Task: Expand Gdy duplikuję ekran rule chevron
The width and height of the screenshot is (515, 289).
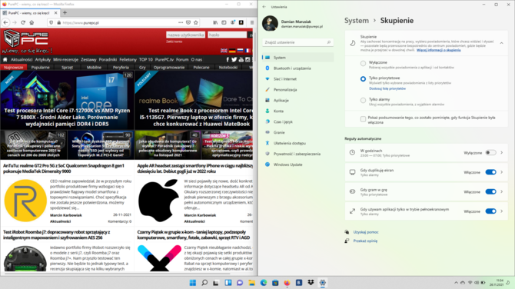Action: [x=501, y=172]
